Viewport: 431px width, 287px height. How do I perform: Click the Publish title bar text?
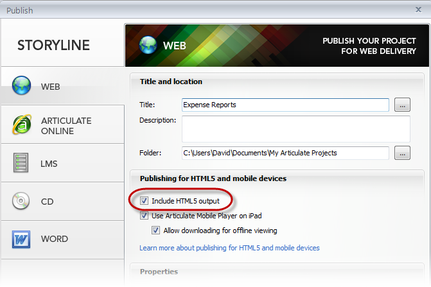coord(19,10)
